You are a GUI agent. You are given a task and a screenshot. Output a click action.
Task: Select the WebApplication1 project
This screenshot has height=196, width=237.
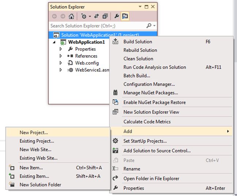[87, 42]
